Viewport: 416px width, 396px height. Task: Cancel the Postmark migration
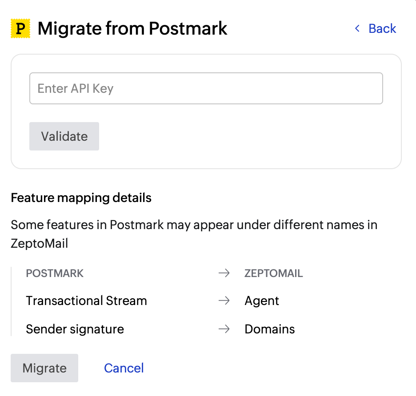[x=124, y=368]
